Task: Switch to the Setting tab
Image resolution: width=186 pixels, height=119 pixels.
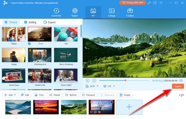Action: pyautogui.click(x=30, y=22)
